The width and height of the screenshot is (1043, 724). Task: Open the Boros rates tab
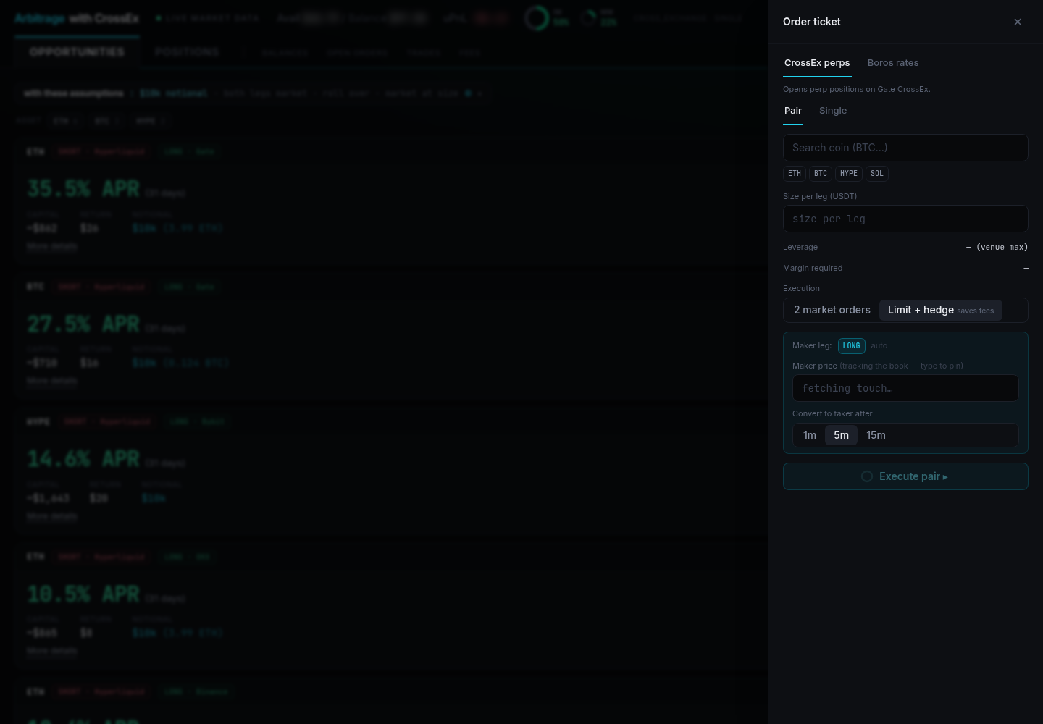pos(893,63)
